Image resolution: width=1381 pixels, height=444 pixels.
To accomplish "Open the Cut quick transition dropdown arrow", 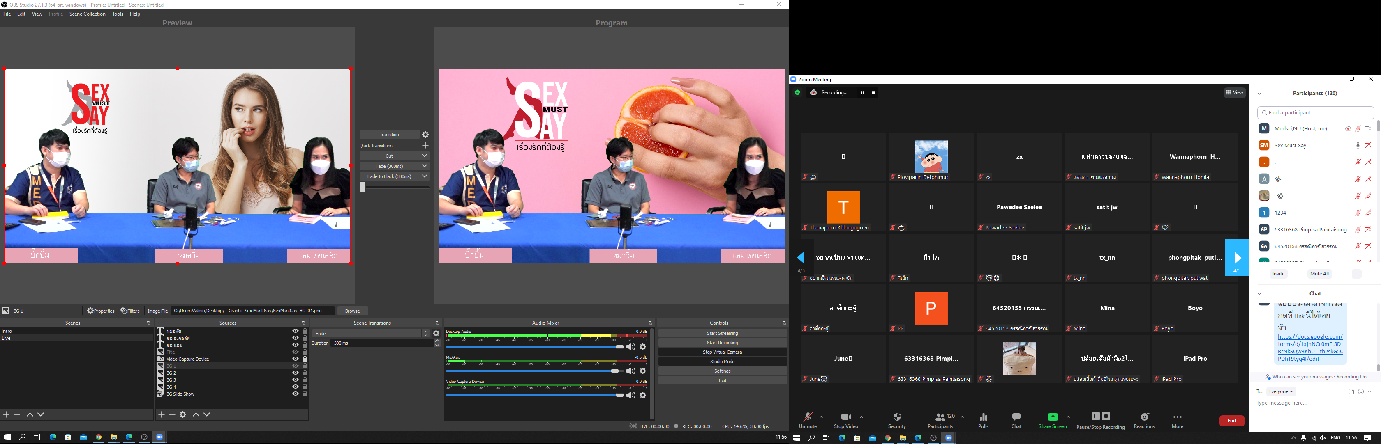I will (x=425, y=156).
